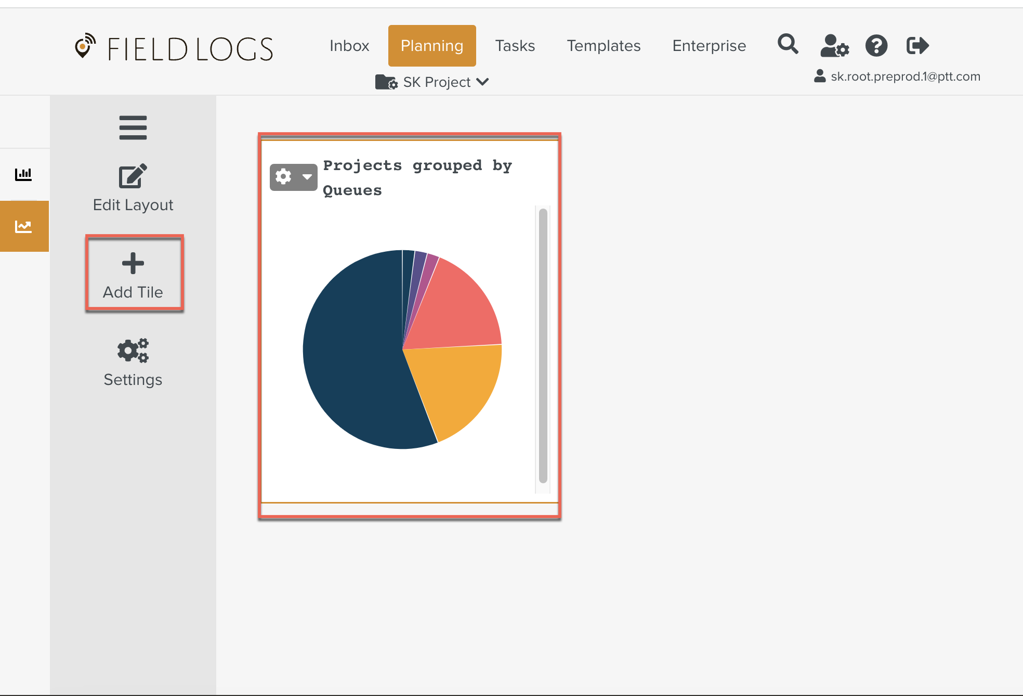
Task: Select the line chart sidebar icon
Action: (x=23, y=226)
